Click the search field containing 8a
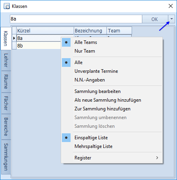The width and height of the screenshot is (177, 180). (x=76, y=19)
